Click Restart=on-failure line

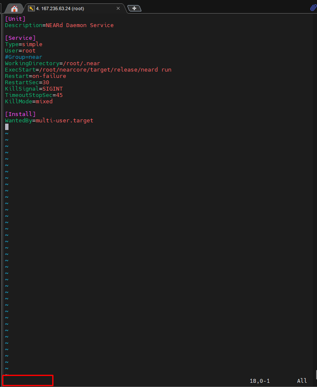pos(36,76)
